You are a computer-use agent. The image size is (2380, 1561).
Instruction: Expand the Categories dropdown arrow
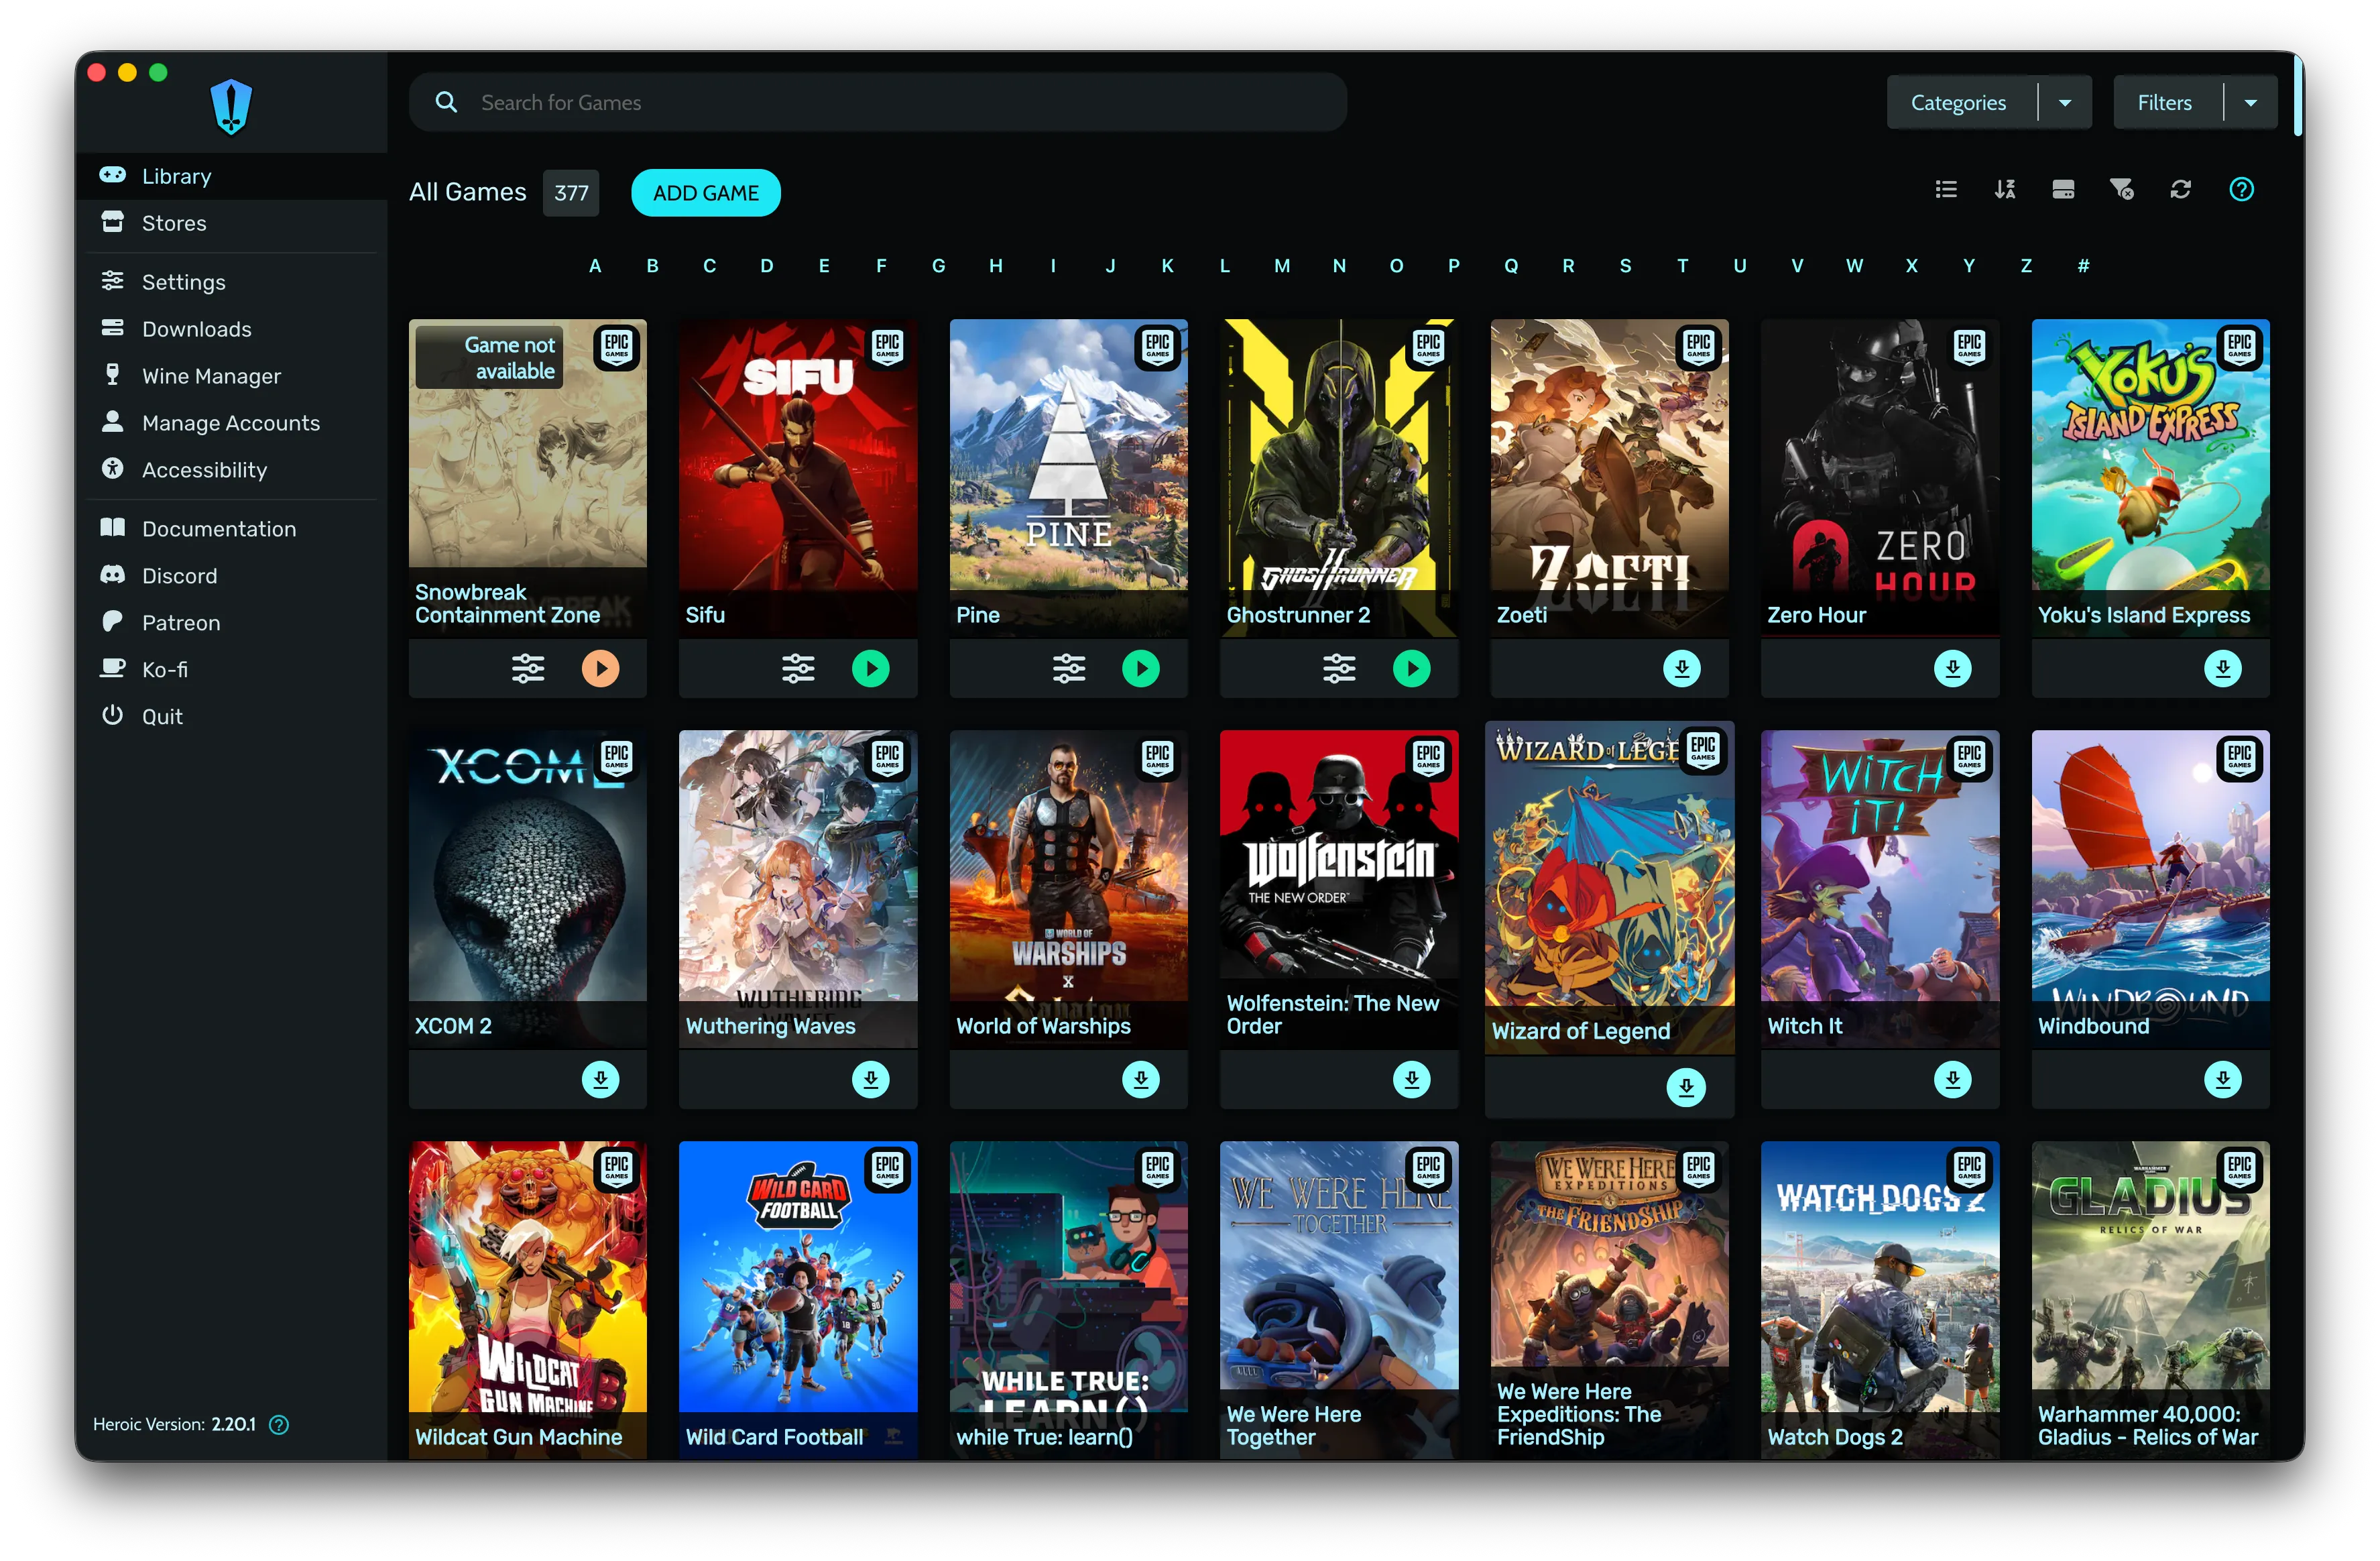pyautogui.click(x=2064, y=103)
